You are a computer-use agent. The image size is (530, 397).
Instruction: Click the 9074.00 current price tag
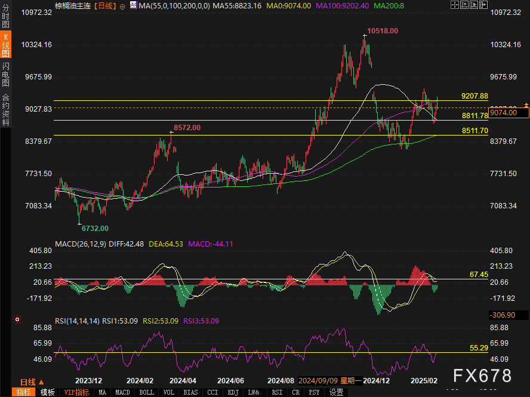tap(509, 112)
